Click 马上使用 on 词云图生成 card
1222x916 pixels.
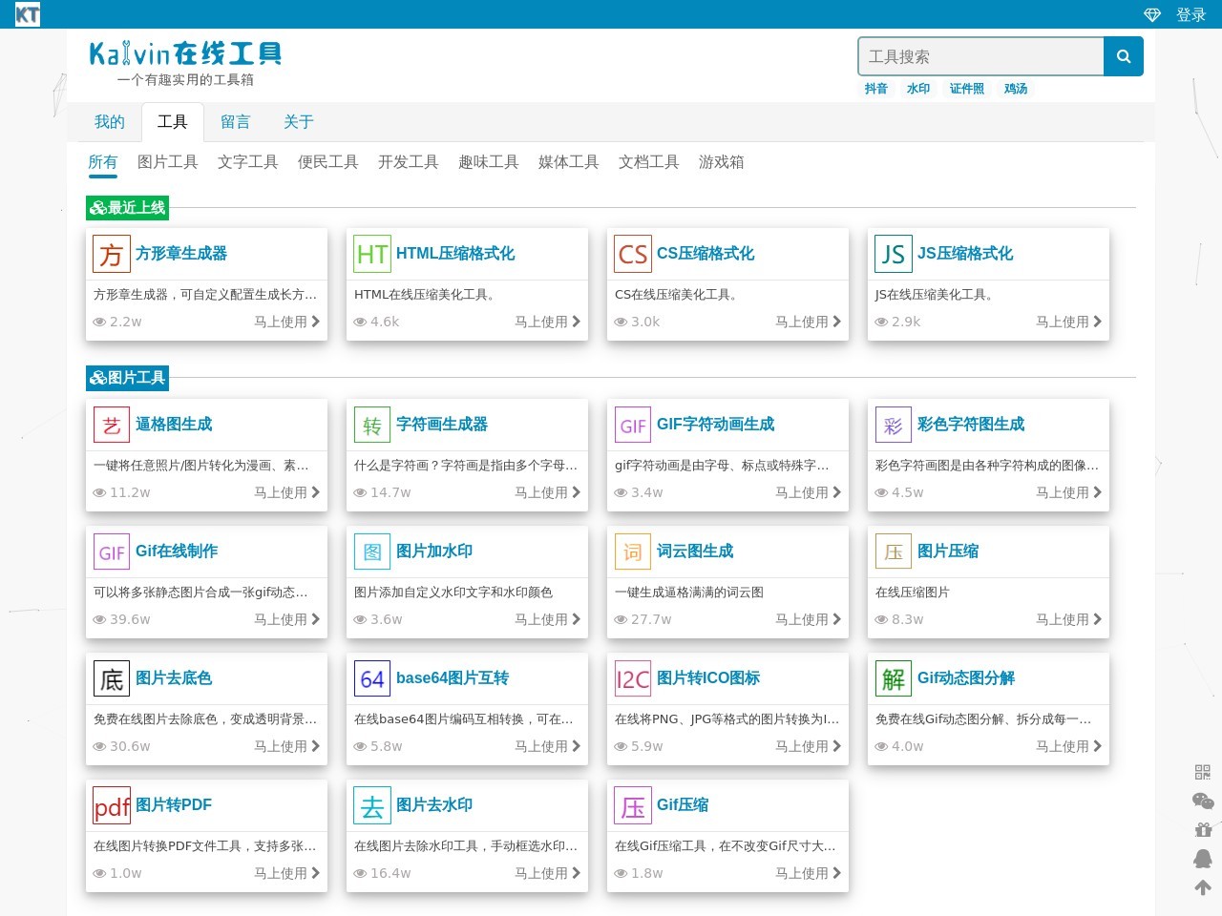(x=809, y=619)
